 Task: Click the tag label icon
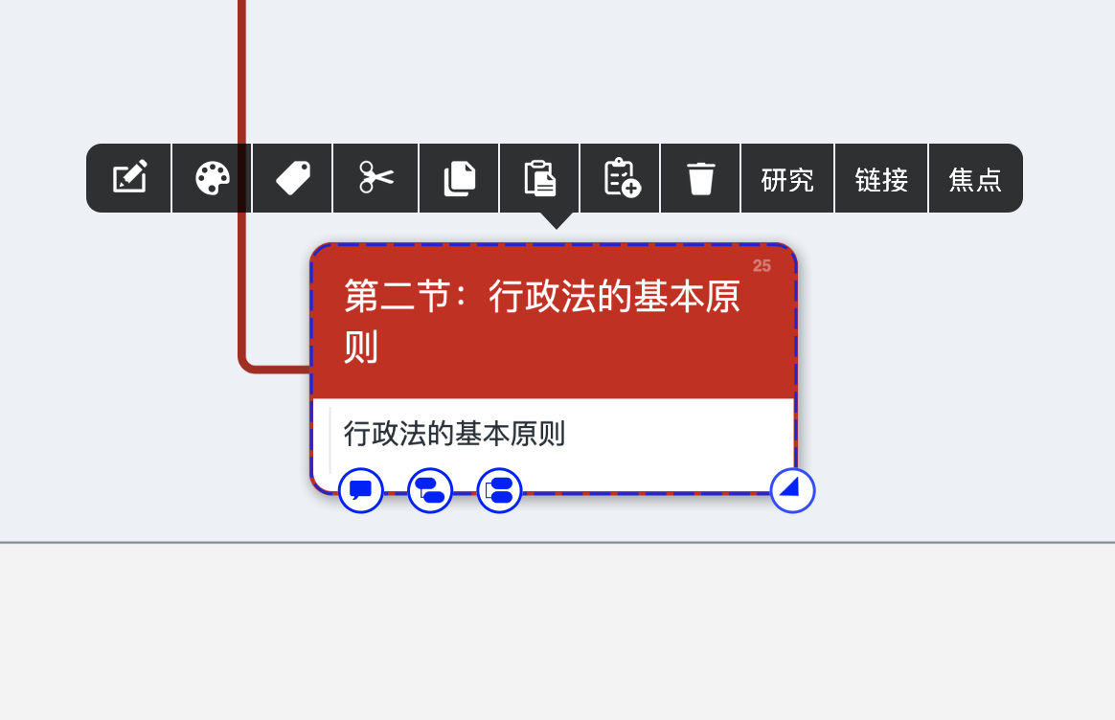(293, 178)
